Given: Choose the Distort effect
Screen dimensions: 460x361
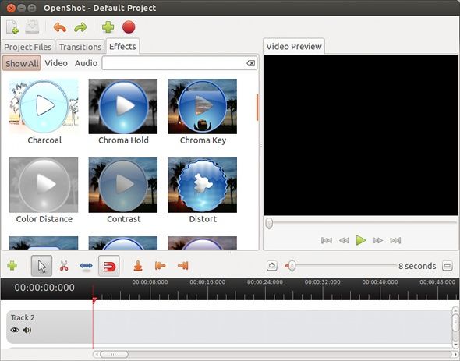Looking at the screenshot, I should [203, 185].
